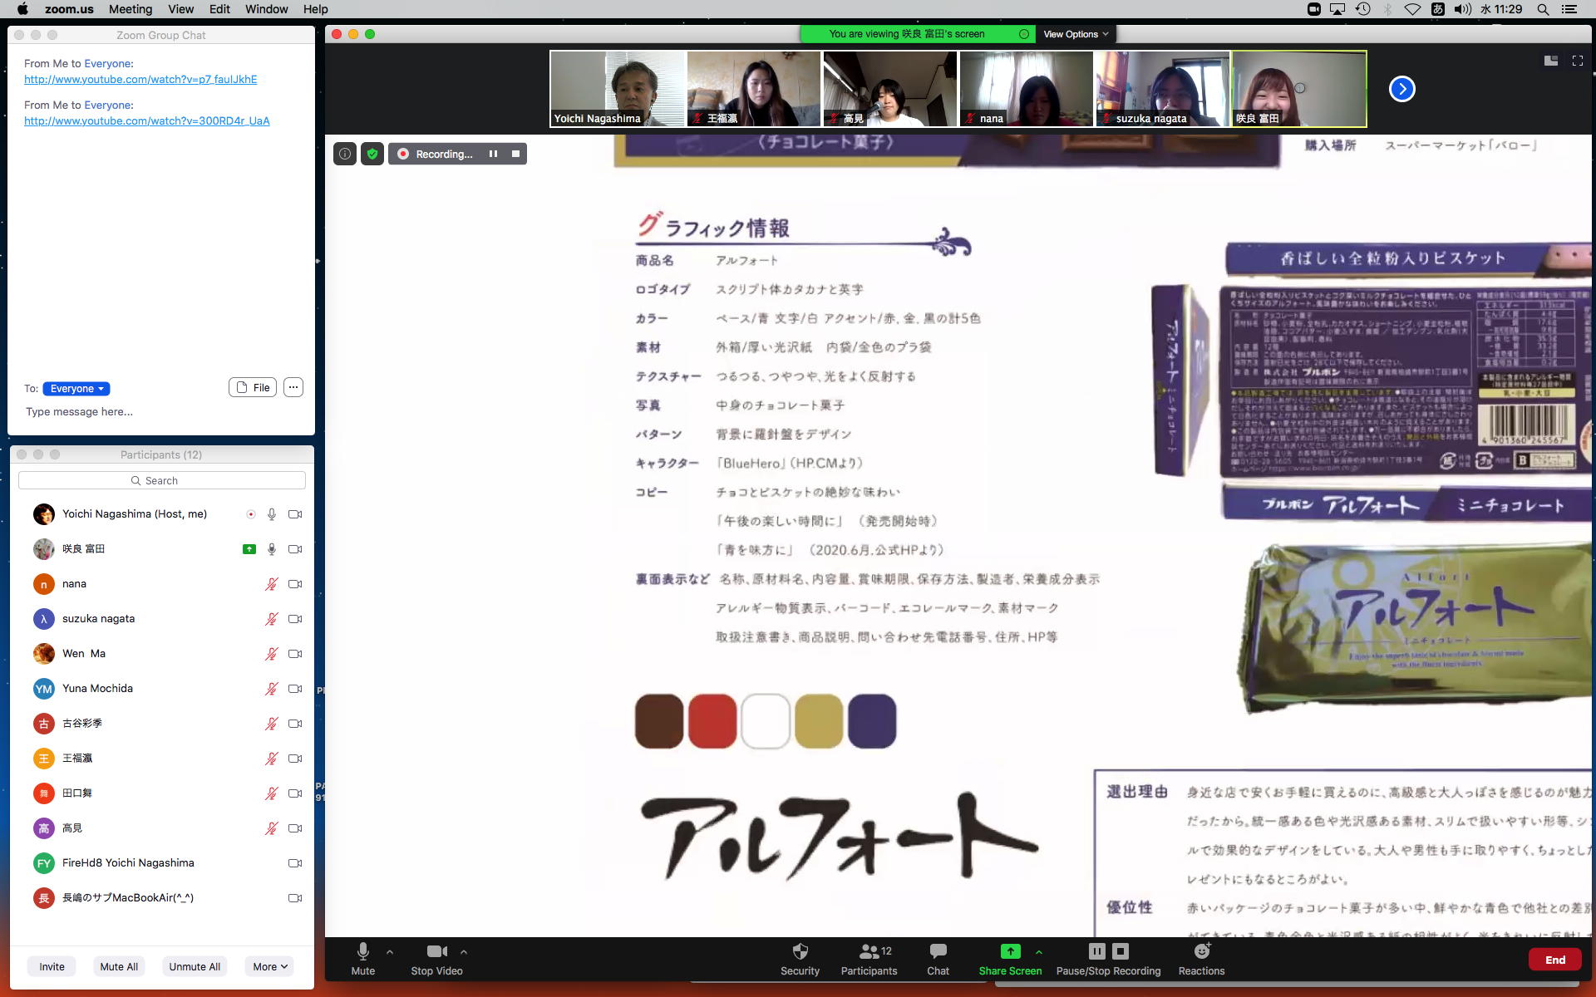Image resolution: width=1596 pixels, height=997 pixels.
Task: Click the participants Search field
Action: [x=162, y=480]
